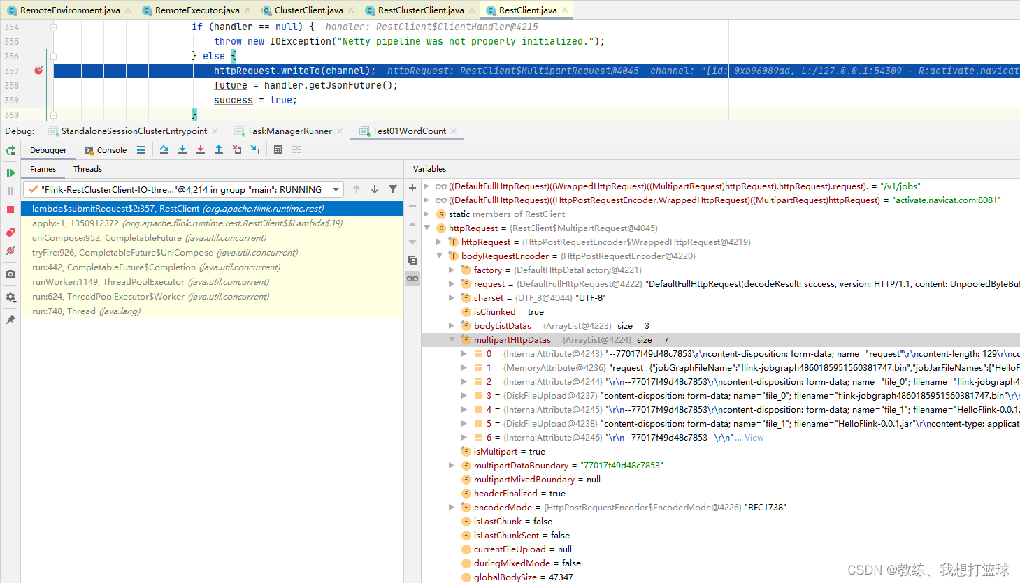1020x583 pixels.
Task: Select frame run:748, Thread
Action: tap(212, 311)
